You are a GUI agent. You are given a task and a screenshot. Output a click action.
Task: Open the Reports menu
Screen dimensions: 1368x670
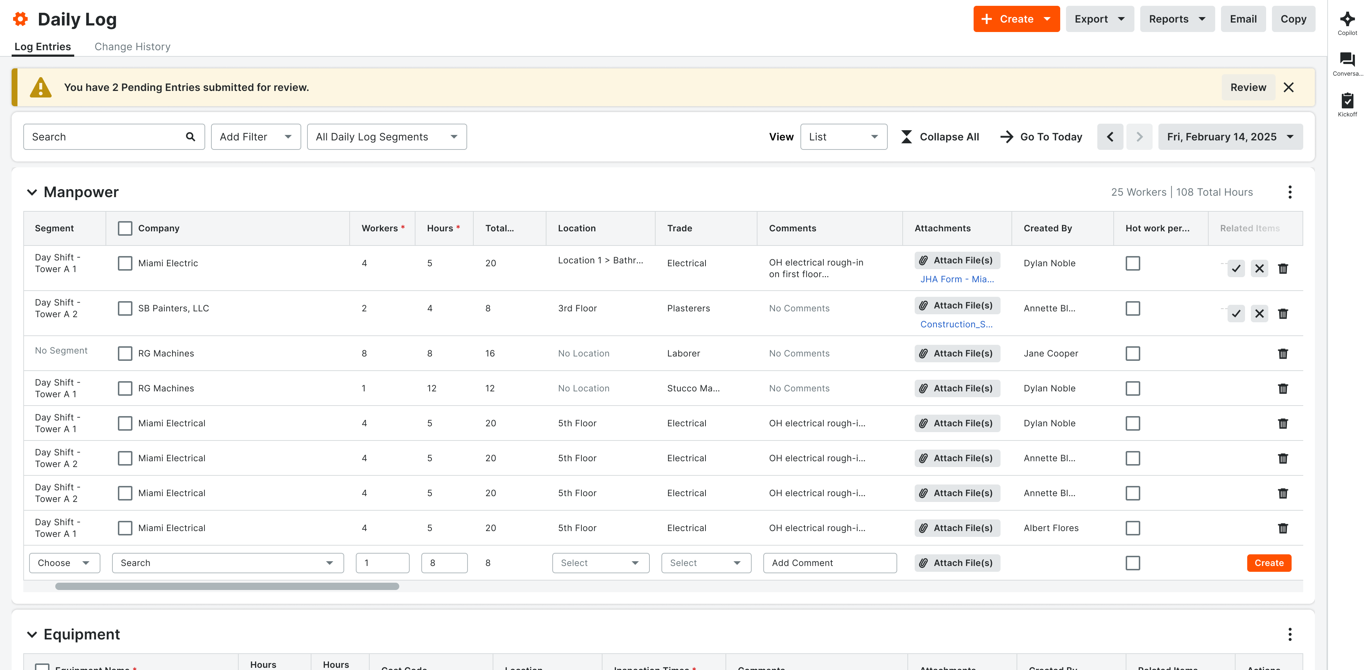click(1177, 19)
